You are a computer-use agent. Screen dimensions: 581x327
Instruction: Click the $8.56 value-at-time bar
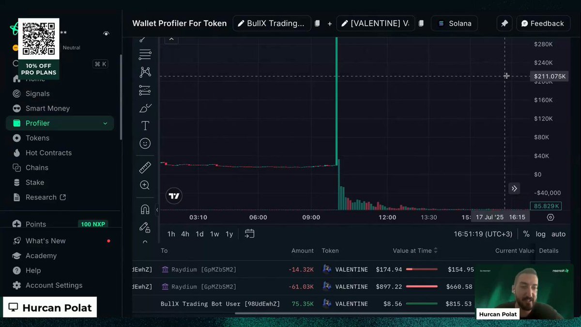tap(421, 304)
